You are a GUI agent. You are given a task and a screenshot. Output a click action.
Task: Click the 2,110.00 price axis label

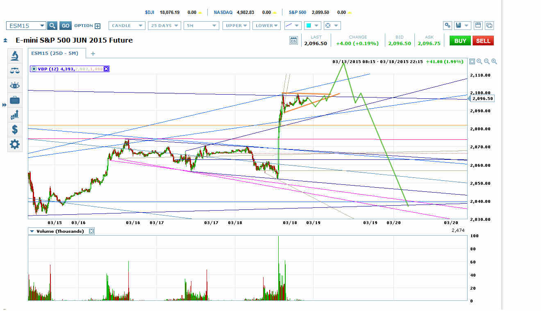481,75
